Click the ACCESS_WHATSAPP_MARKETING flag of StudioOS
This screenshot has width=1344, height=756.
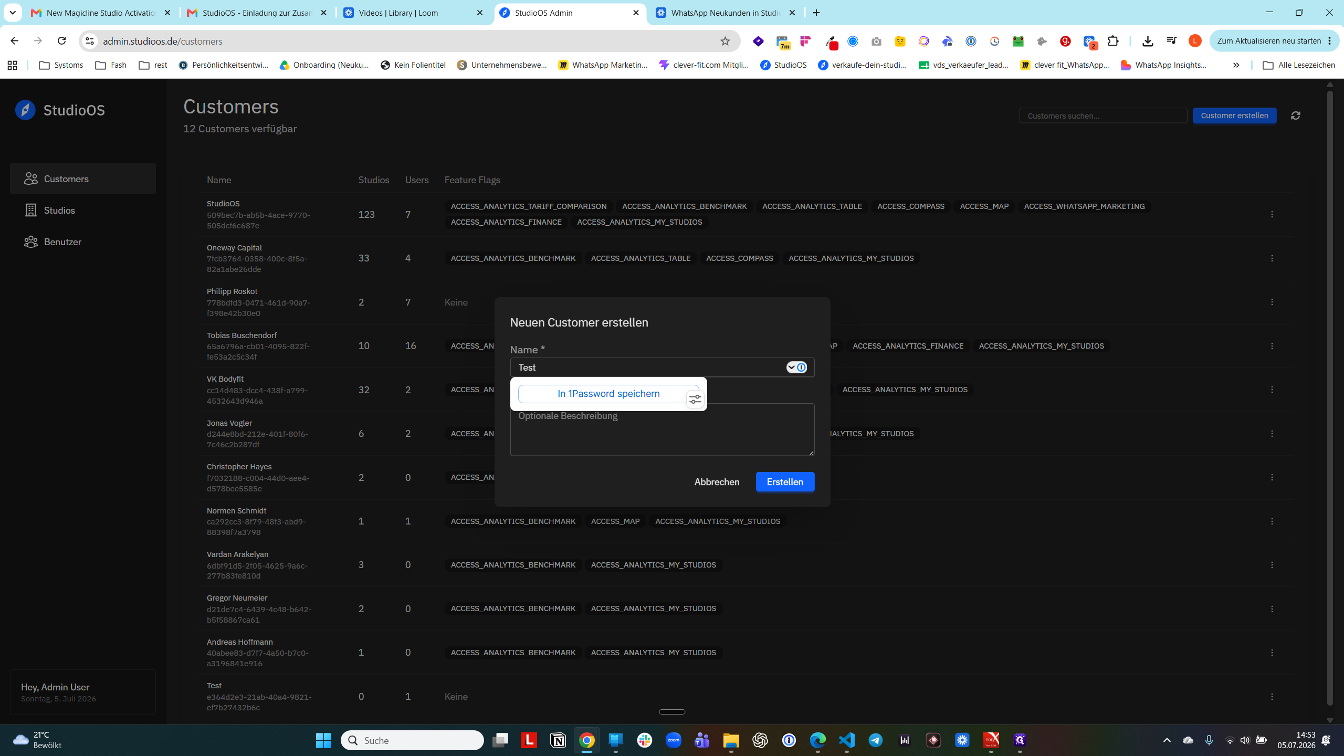(x=1084, y=206)
